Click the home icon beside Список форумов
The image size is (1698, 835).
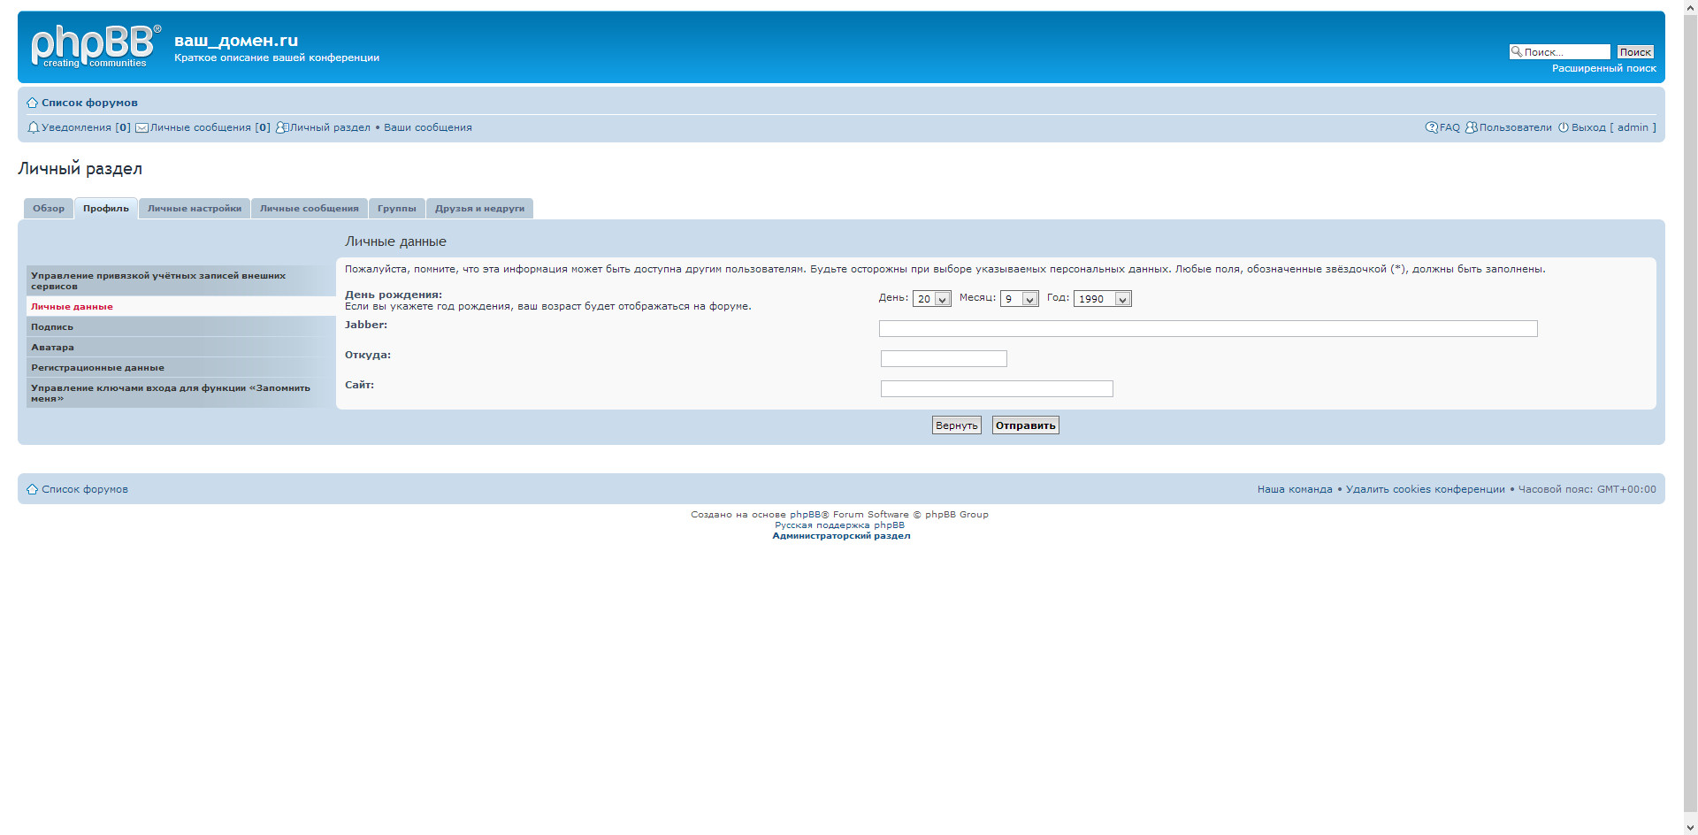pos(33,103)
